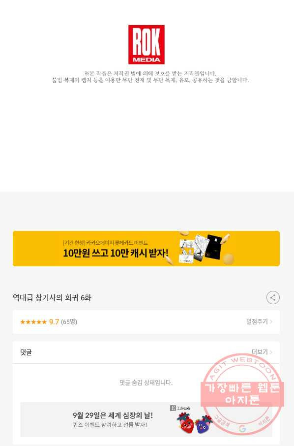
Task: Click the Google G icon in watermark
Action: (242, 428)
